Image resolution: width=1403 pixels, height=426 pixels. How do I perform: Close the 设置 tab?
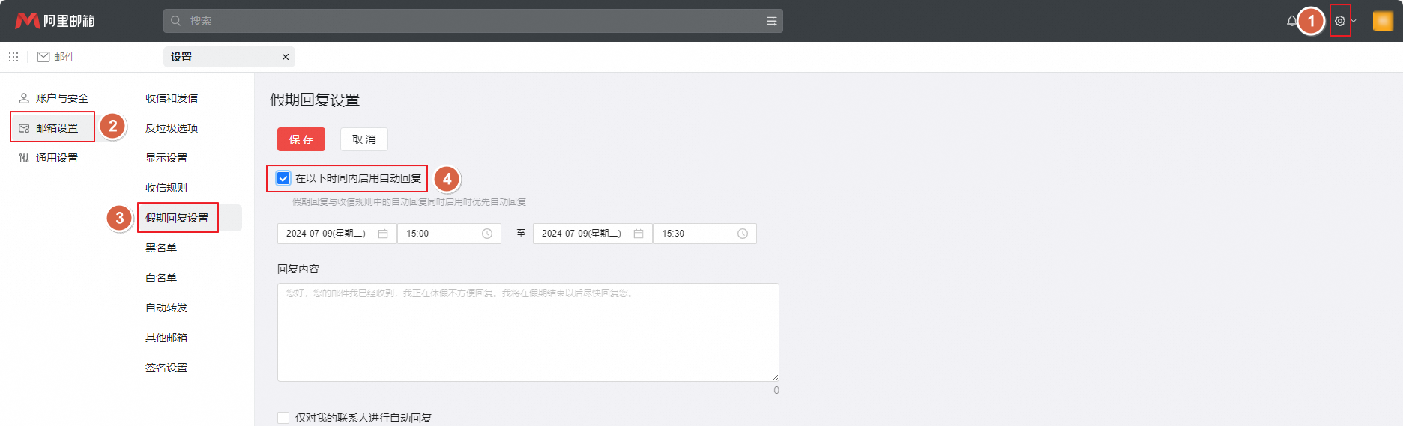pos(285,57)
